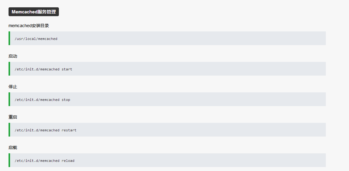The image size is (349, 171).
Task: Click green bar beside stop command block
Action: pos(9,99)
